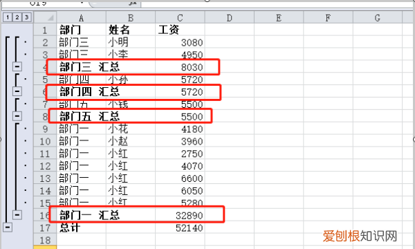Select subtotal value 32890
Screen dimensions: 415x249
180,215
